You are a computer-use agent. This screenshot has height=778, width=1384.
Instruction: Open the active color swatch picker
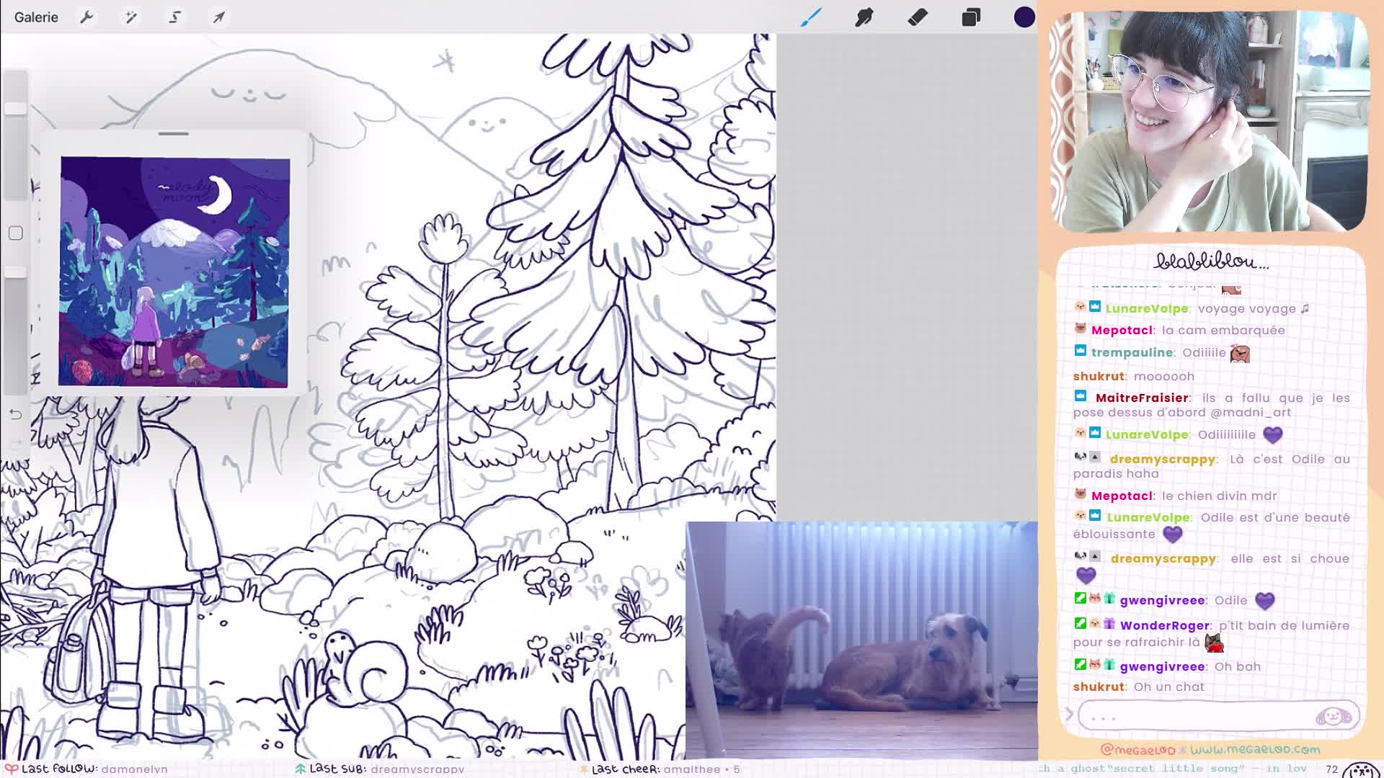[x=1024, y=17]
